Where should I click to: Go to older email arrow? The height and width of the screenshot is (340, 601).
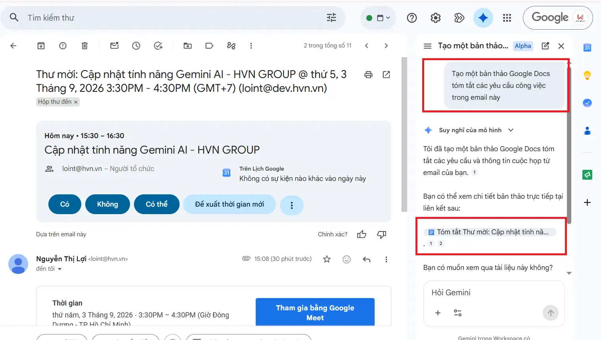pyautogui.click(x=386, y=46)
